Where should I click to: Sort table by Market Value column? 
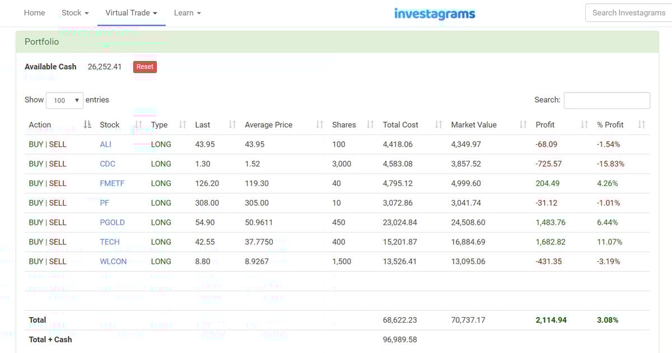(x=489, y=124)
